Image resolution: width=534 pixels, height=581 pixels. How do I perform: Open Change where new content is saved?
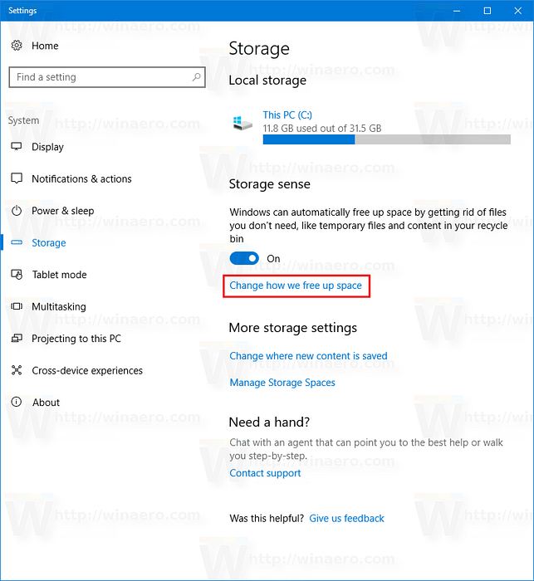tap(308, 356)
